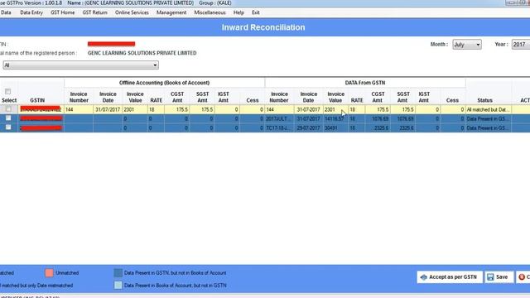The width and height of the screenshot is (530, 298).
Task: Select GSTN CGST amount 1076.69 cell
Action: point(378,119)
